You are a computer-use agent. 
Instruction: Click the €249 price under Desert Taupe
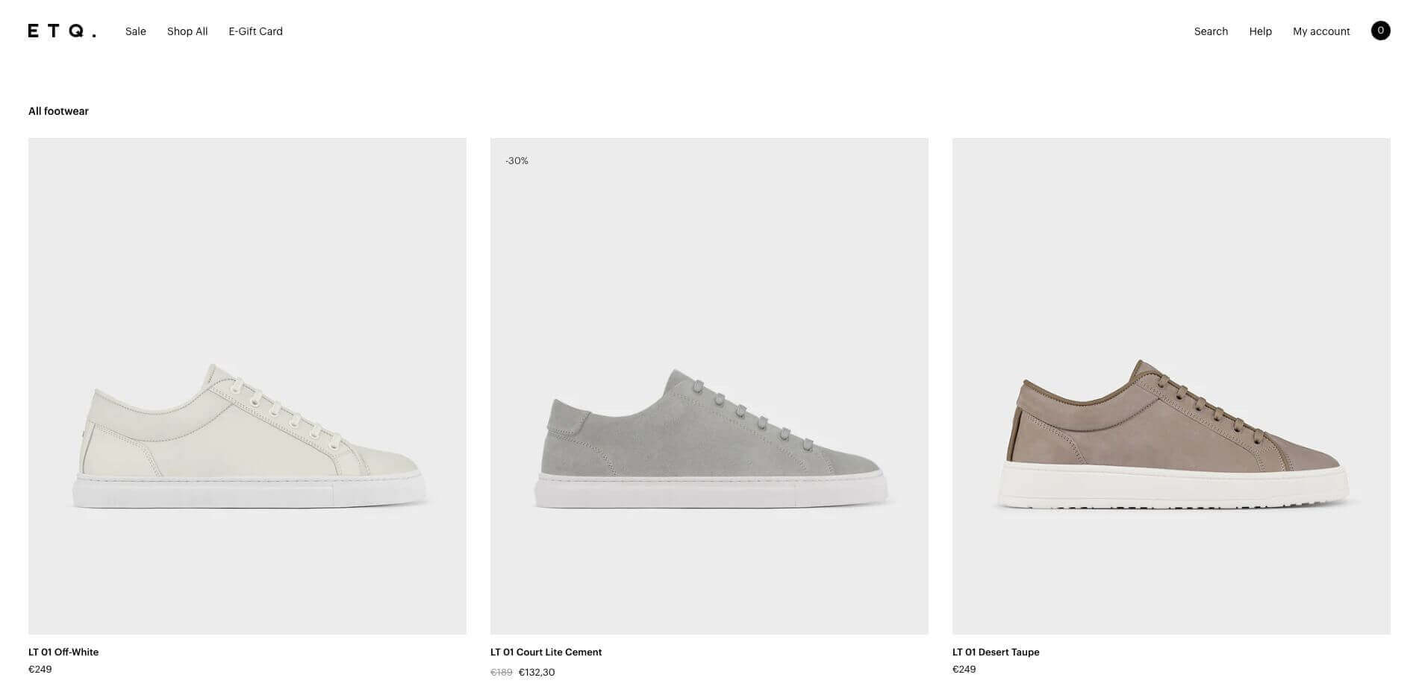point(964,669)
